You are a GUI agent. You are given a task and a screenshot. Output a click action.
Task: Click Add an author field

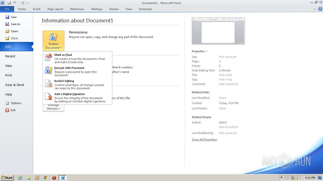[x=229, y=127]
